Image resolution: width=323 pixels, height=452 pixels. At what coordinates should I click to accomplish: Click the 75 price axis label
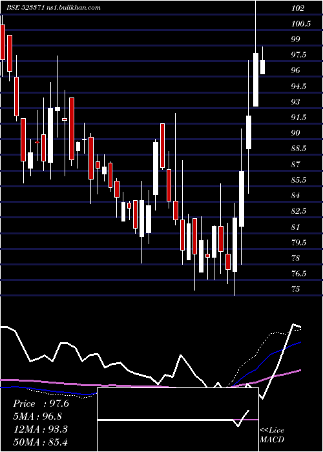[296, 289]
